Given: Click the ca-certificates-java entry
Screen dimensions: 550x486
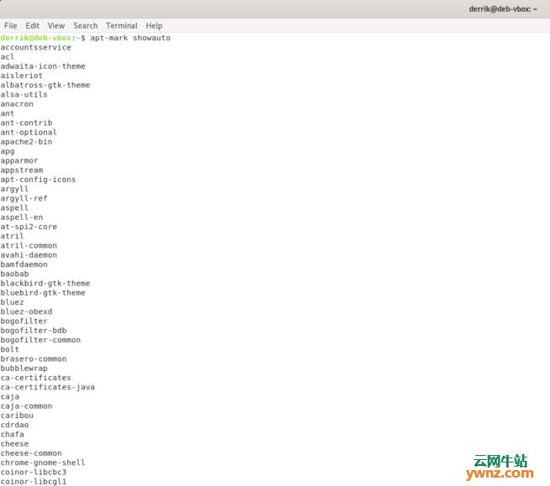Looking at the screenshot, I should [47, 388].
